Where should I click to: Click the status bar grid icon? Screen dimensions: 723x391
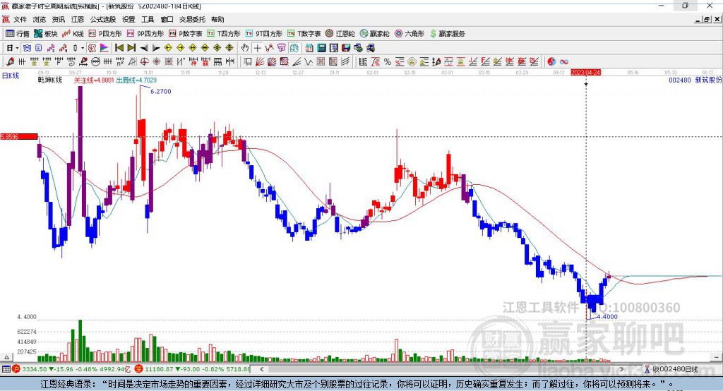tap(6, 369)
